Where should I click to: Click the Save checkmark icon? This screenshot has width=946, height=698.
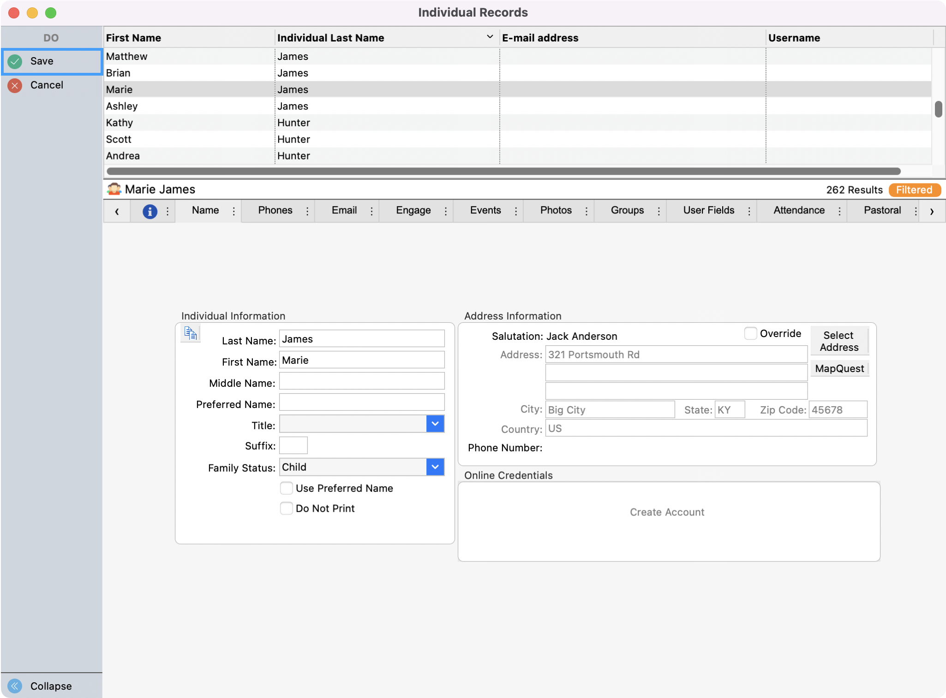[14, 61]
